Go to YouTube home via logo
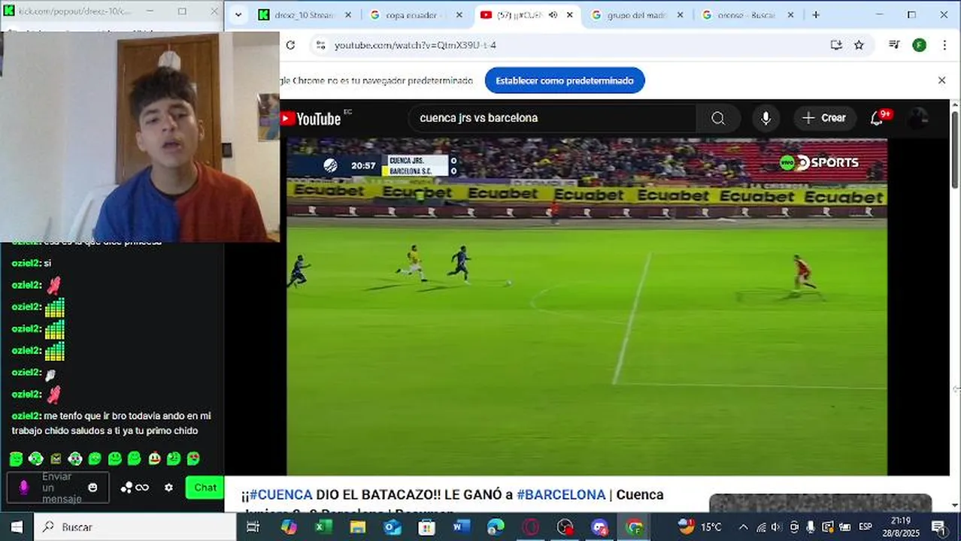The width and height of the screenshot is (961, 541). pyautogui.click(x=310, y=119)
